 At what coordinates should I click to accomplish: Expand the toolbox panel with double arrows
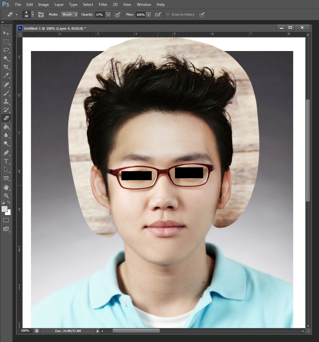pyautogui.click(x=3, y=22)
